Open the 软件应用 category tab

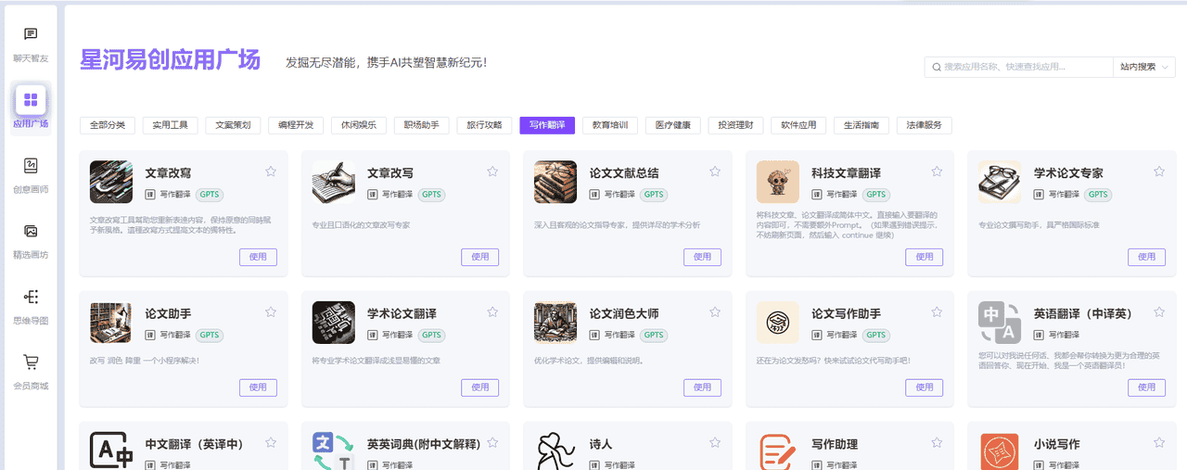[798, 125]
